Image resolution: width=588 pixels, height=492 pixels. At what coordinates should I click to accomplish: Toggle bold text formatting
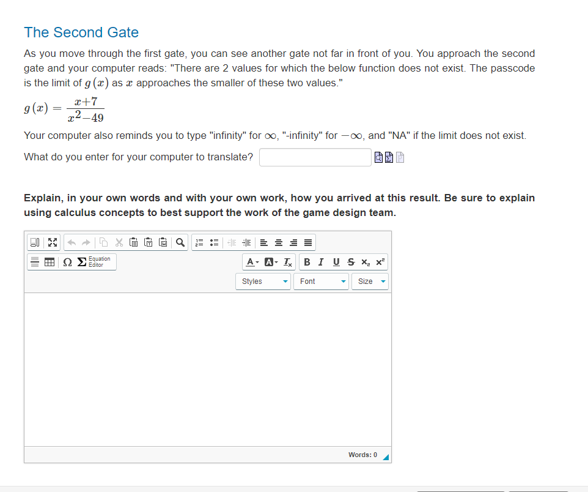click(307, 262)
